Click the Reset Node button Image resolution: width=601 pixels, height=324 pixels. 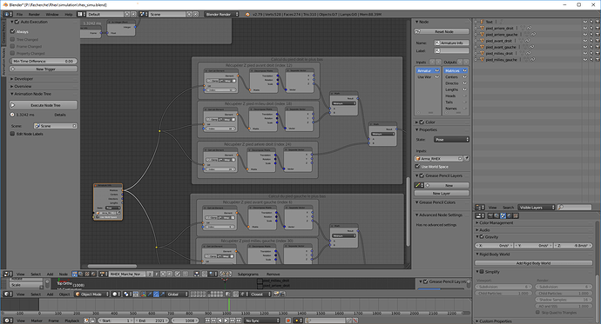pos(442,31)
